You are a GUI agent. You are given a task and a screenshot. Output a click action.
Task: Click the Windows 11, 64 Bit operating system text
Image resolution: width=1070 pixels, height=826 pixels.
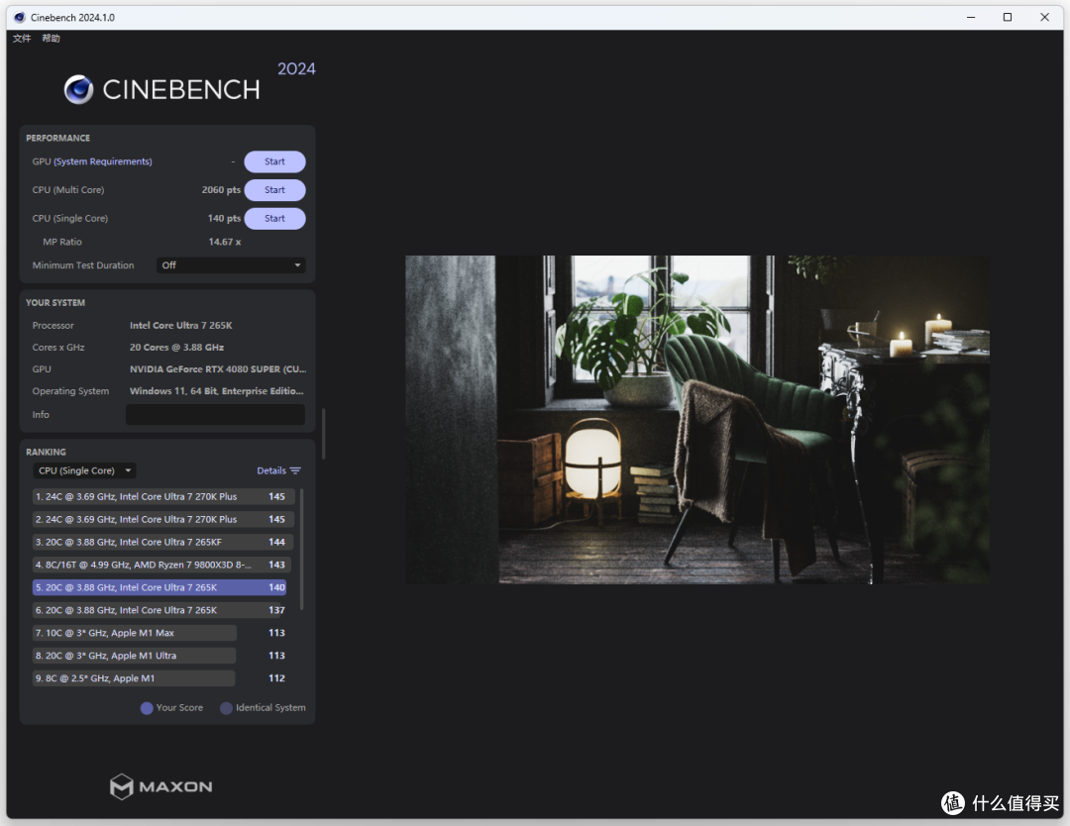[216, 391]
